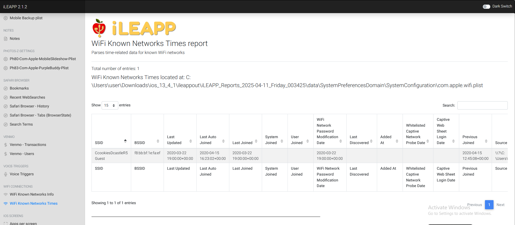Viewport: 515px width, 225px height.
Task: Open Voice Triggers report
Action: [22, 174]
